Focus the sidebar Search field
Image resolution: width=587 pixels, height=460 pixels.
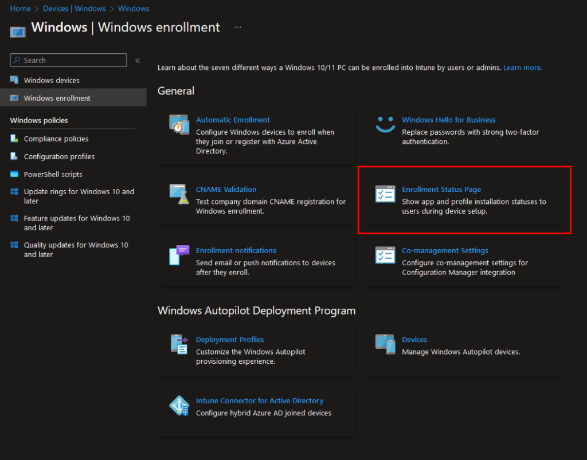click(69, 60)
